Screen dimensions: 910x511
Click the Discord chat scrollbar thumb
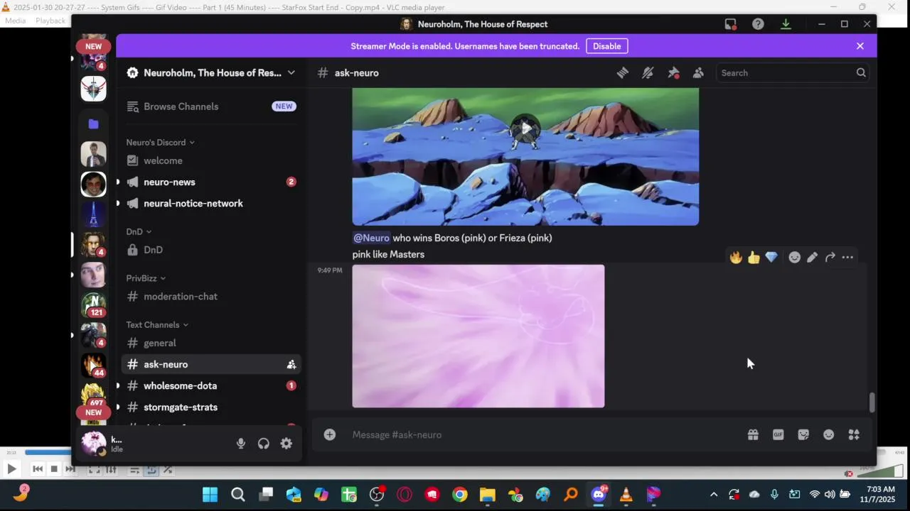click(x=872, y=403)
